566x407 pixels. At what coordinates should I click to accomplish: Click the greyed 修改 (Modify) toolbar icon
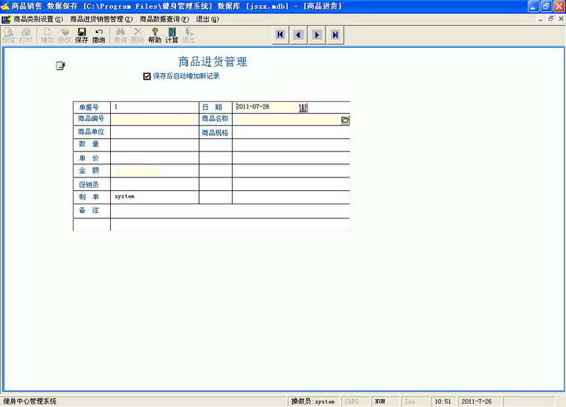[x=64, y=35]
